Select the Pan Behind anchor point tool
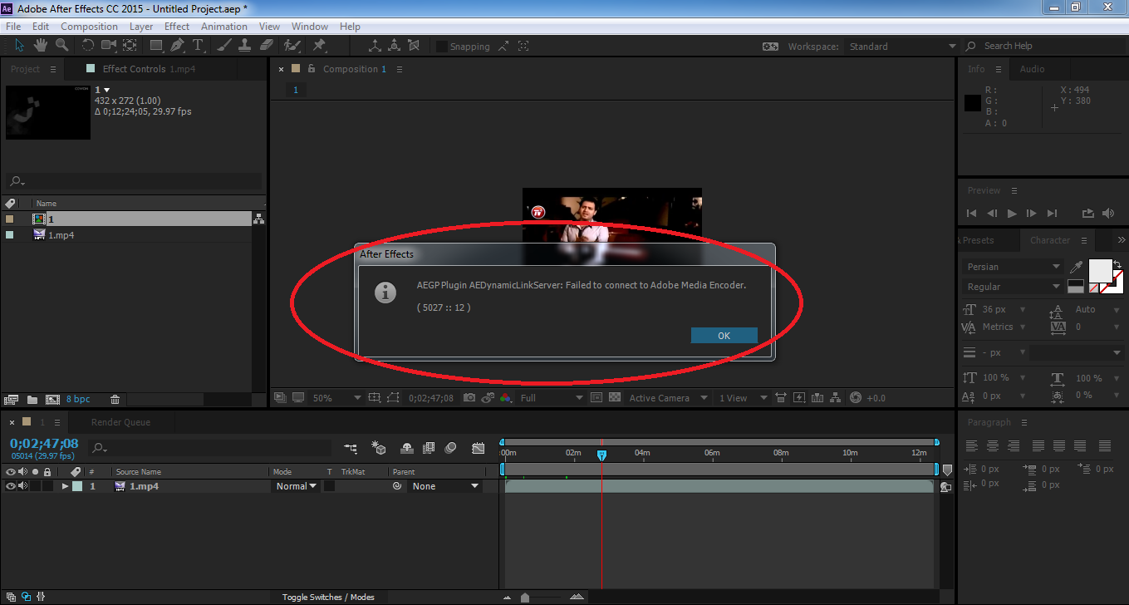The width and height of the screenshot is (1129, 605). 130,45
